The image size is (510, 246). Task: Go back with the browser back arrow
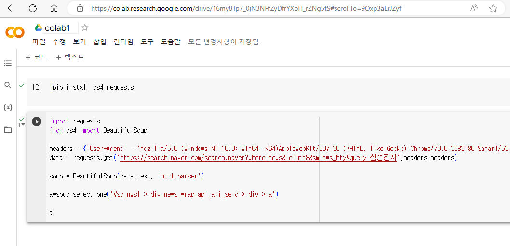pos(12,9)
